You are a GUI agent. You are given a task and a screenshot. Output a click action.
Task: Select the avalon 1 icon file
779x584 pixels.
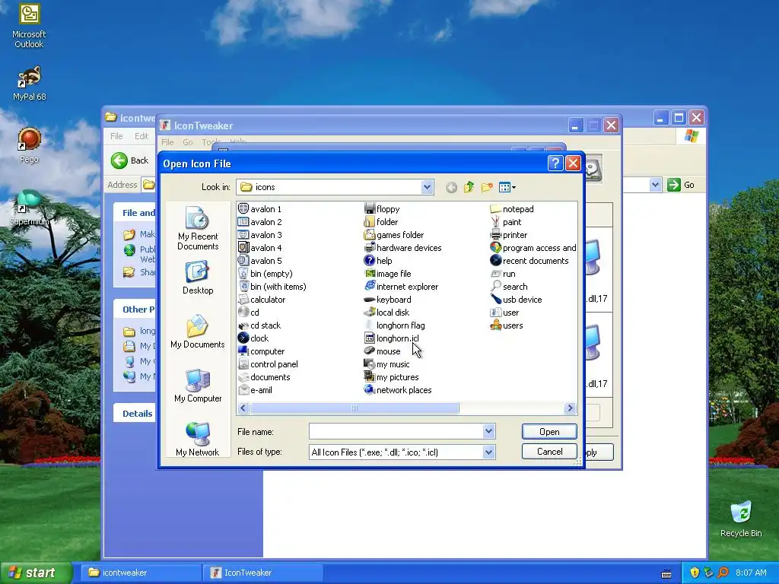pos(260,209)
